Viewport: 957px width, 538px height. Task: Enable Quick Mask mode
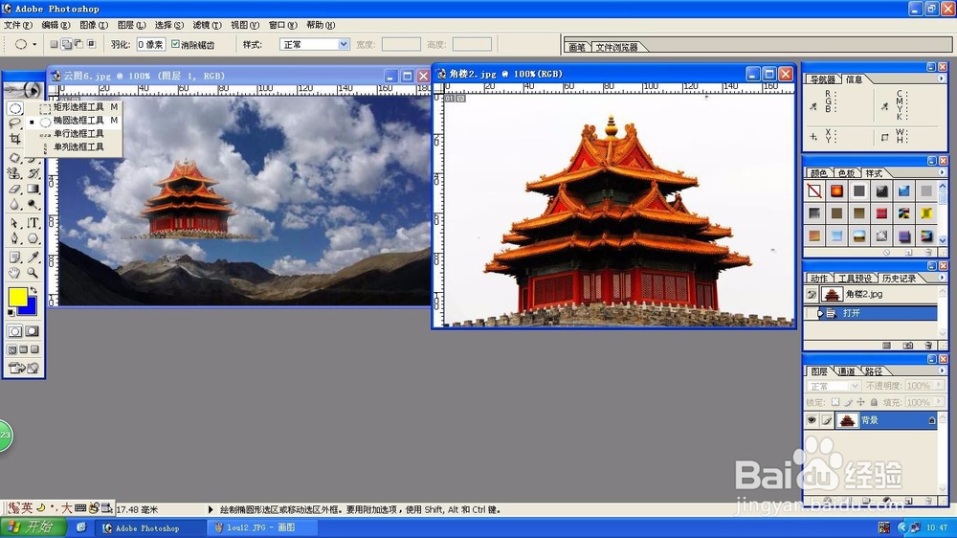point(33,331)
